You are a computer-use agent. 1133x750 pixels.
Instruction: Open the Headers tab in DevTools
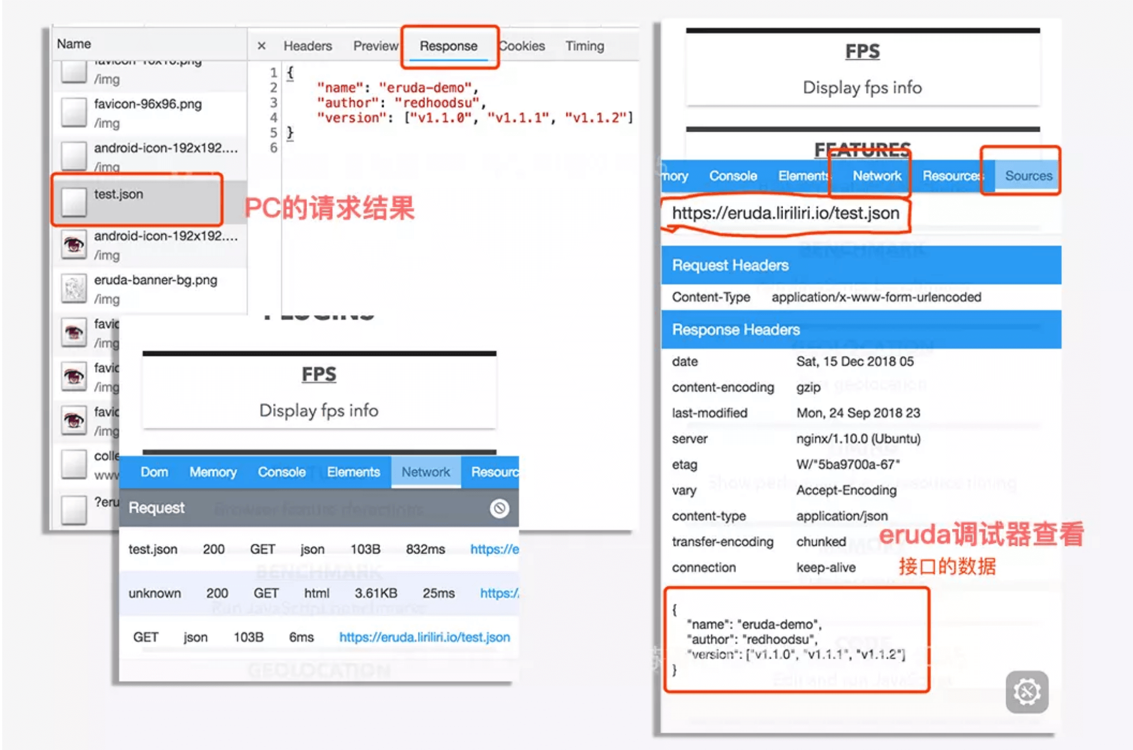(307, 46)
